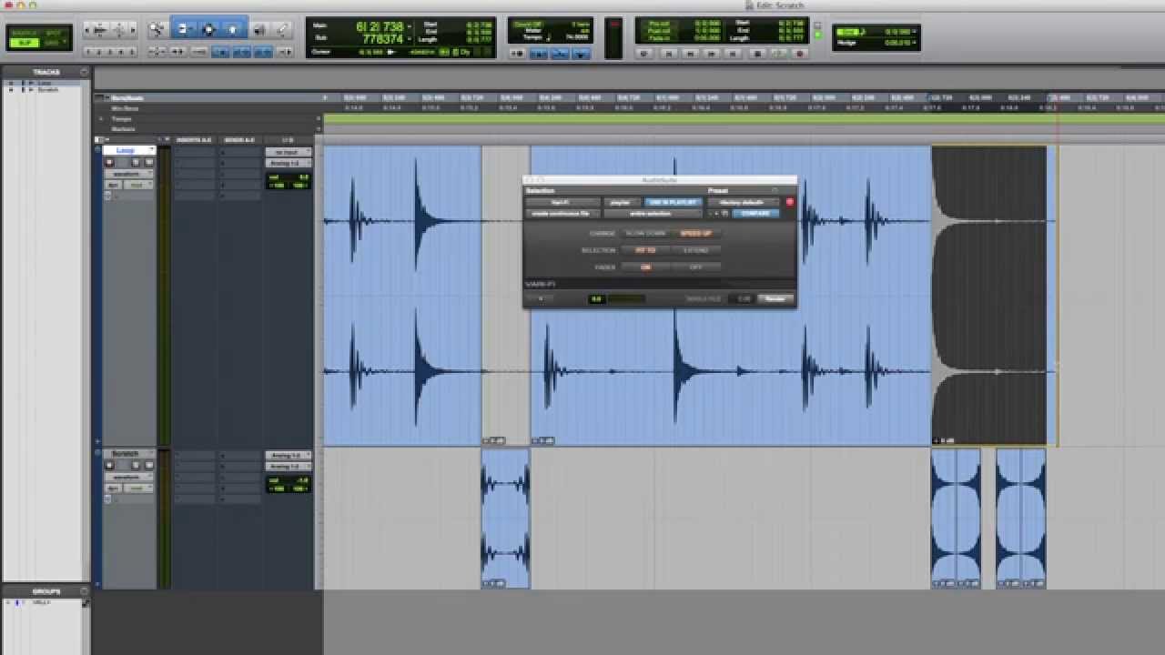Set Fades to OFF
The width and height of the screenshot is (1165, 655).
tap(696, 267)
